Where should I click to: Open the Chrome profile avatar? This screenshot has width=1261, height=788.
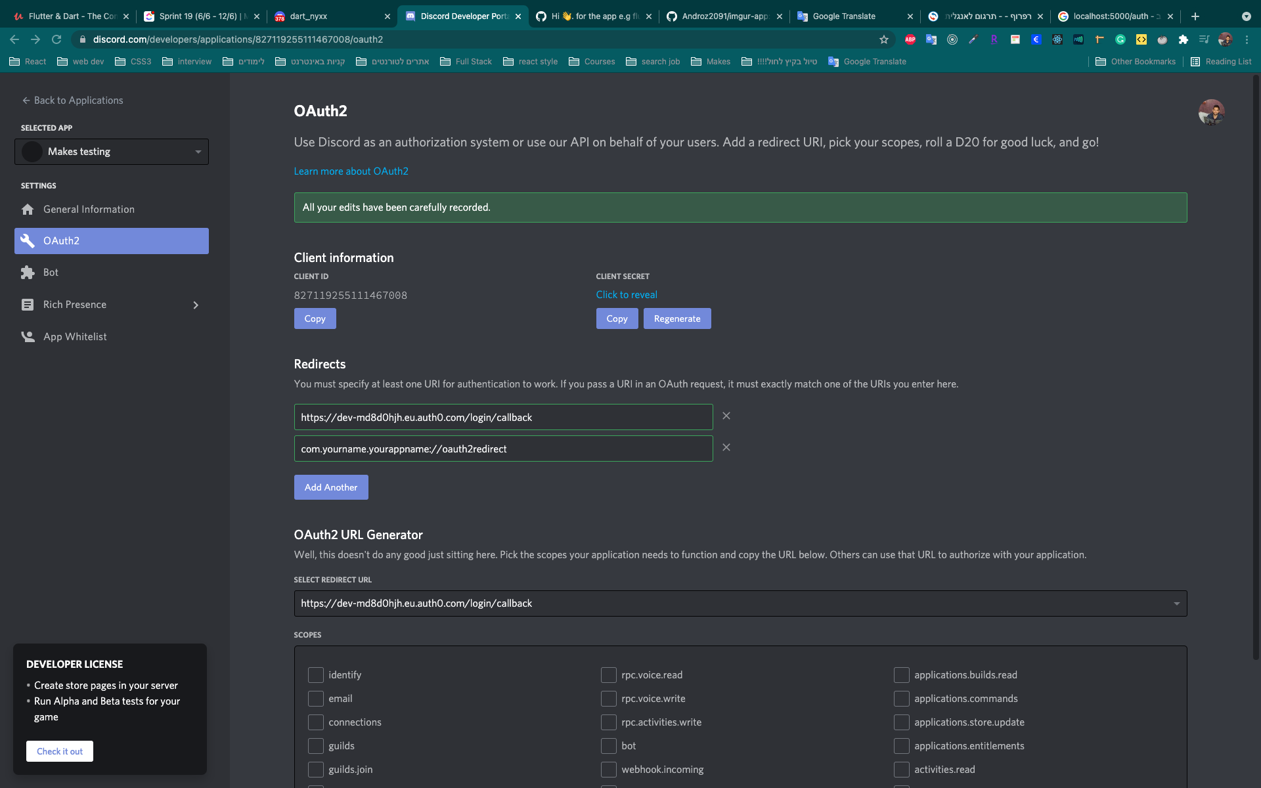pyautogui.click(x=1226, y=39)
